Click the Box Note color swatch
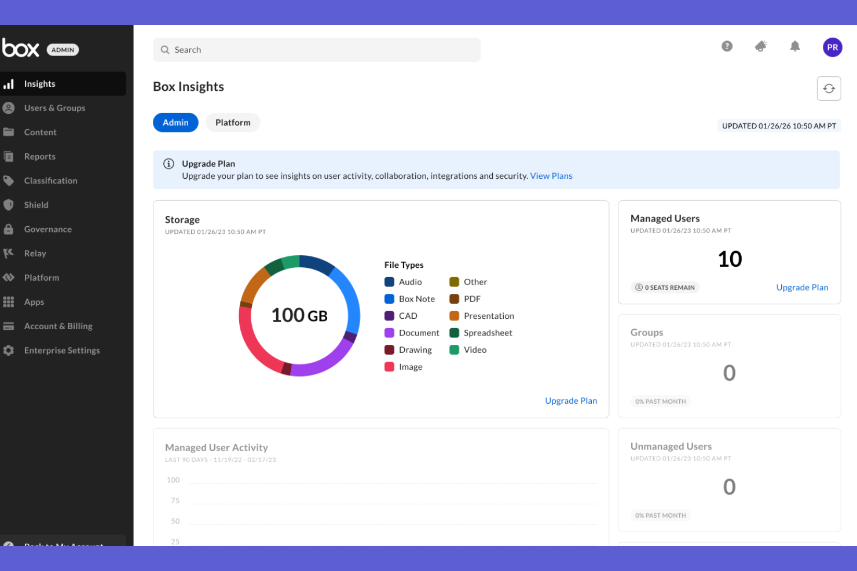The height and width of the screenshot is (571, 857). (x=390, y=299)
